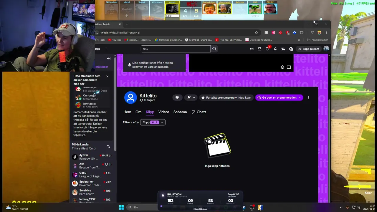Open Chrome's three-dot menu
Screen dimensions: 377x212
(326, 33)
